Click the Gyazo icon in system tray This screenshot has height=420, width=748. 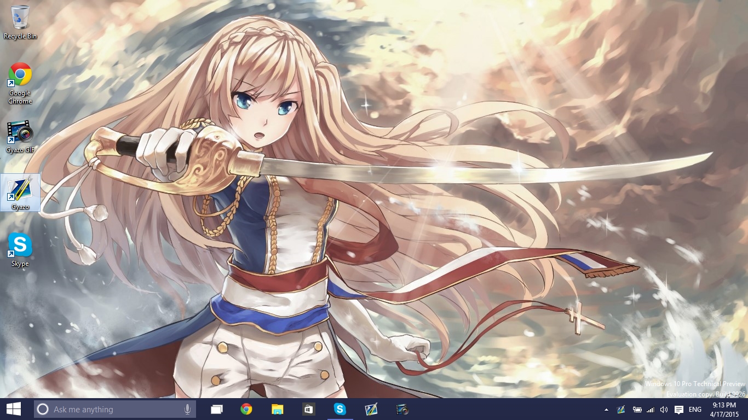pos(622,410)
